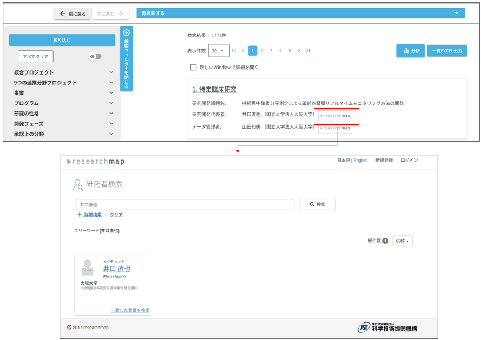The height and width of the screenshot is (340, 481).
Task: Check 新しいWindowで詳細を開く checkbox
Action: (193, 68)
